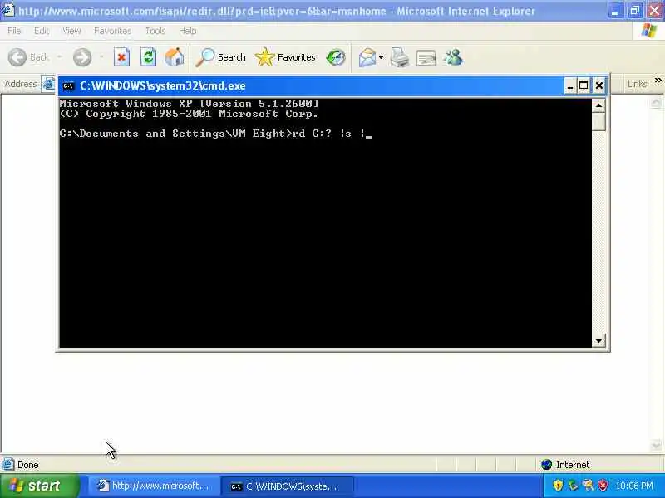This screenshot has width=665, height=498.
Task: Open the Messenger icon in IE toolbar
Action: click(453, 57)
